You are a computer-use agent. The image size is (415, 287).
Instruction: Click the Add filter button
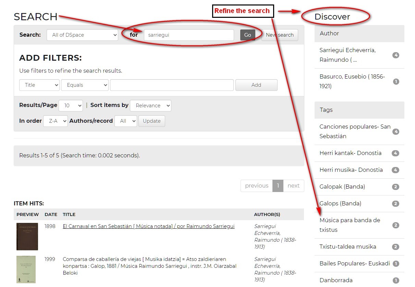coord(256,85)
